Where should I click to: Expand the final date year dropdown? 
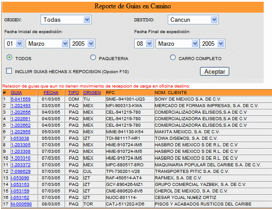tap(212, 44)
